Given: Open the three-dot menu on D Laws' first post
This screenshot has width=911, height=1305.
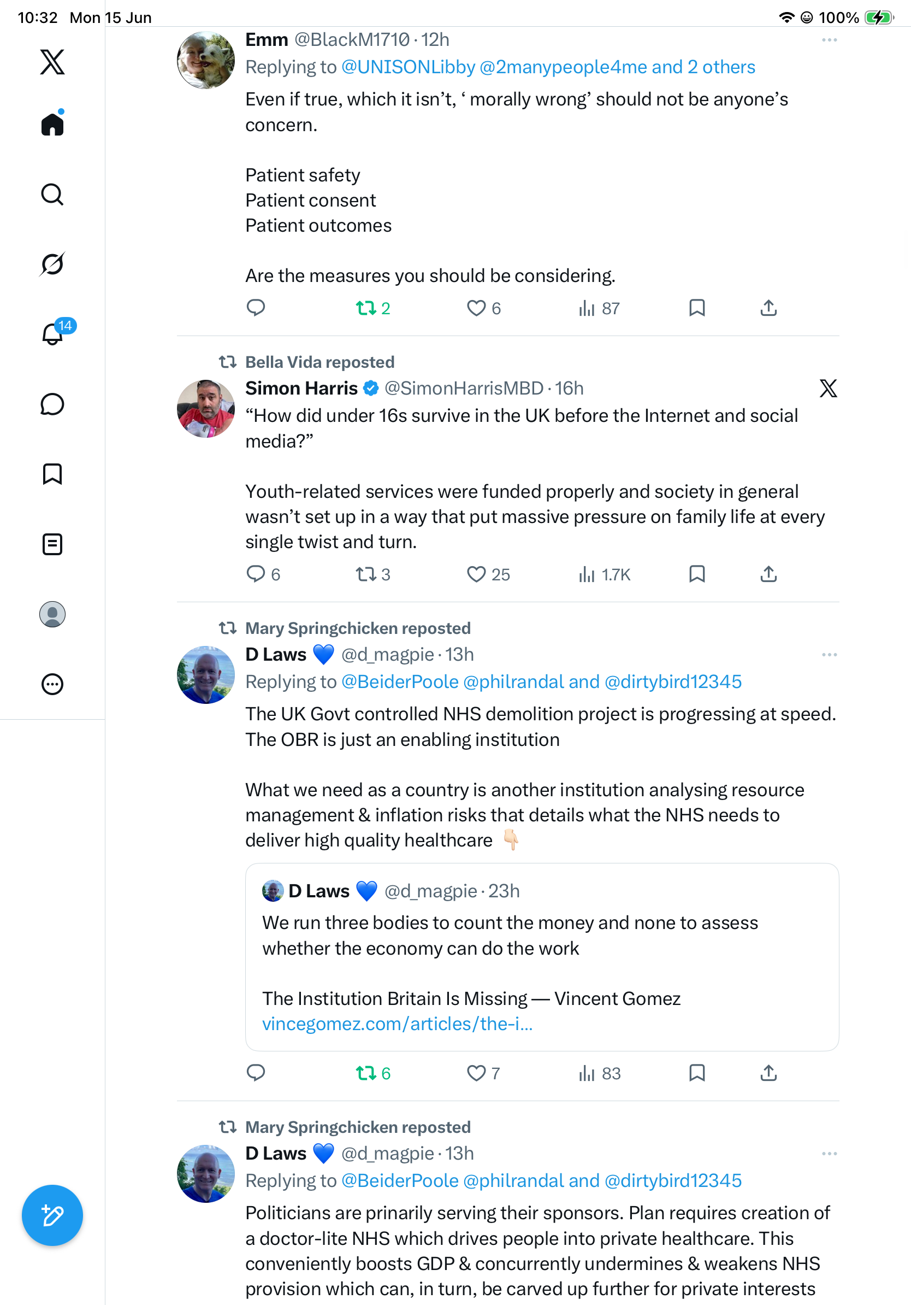Looking at the screenshot, I should [x=829, y=655].
